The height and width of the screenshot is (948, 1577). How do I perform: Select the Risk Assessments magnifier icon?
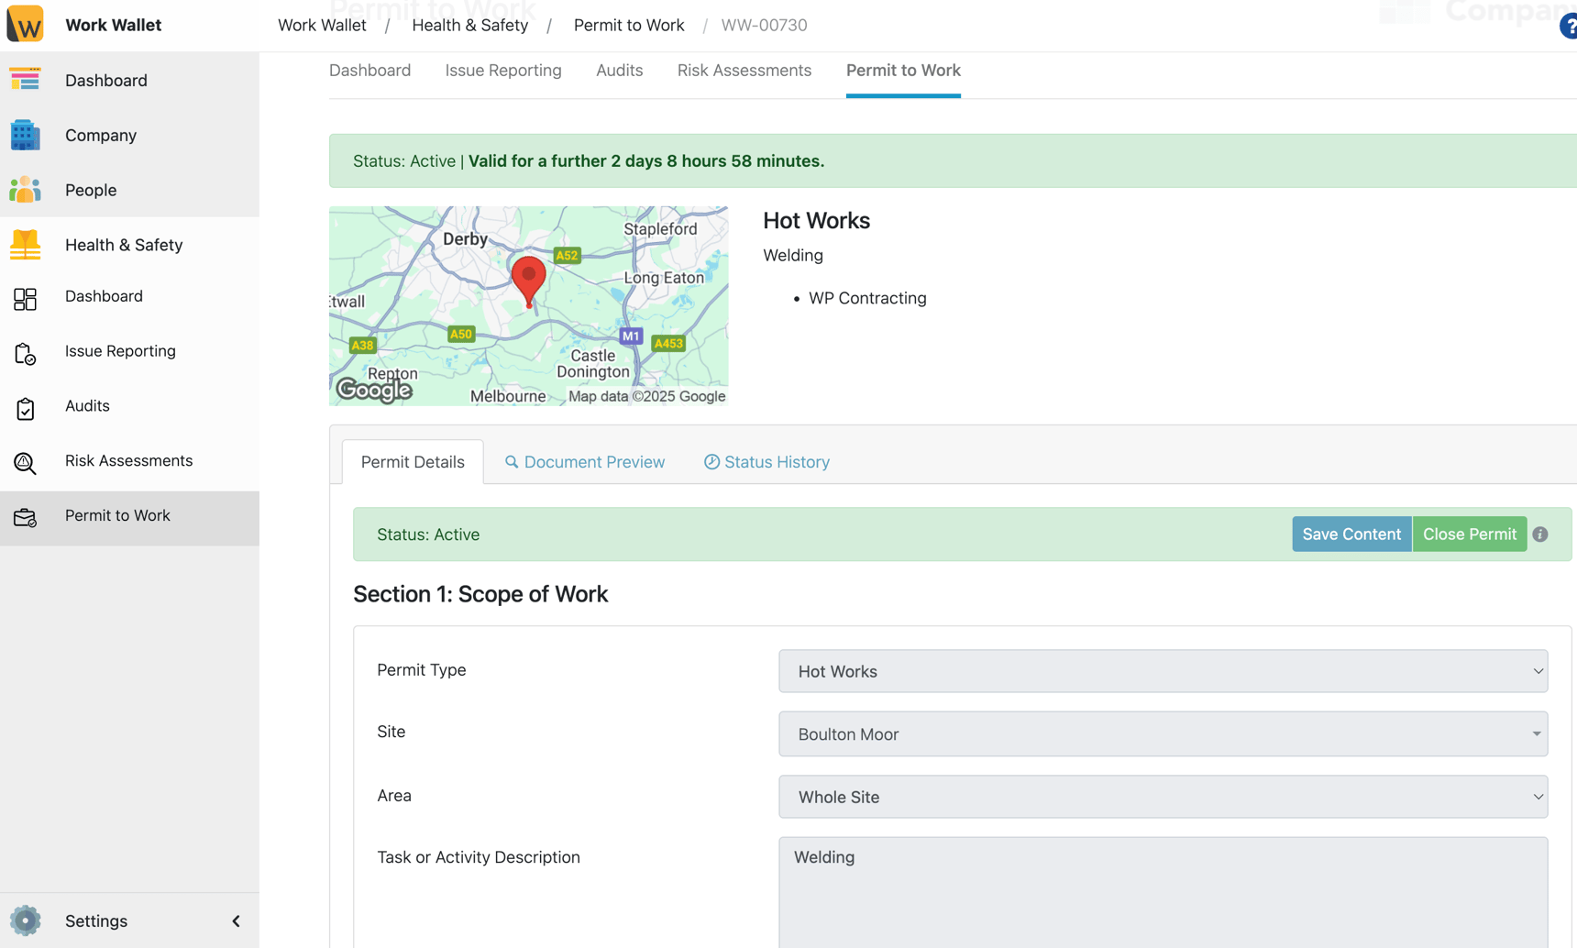pyautogui.click(x=25, y=461)
